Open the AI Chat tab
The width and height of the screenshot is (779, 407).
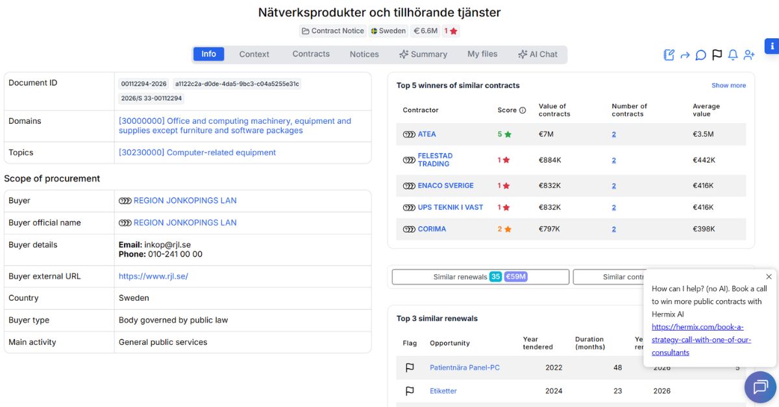[538, 54]
